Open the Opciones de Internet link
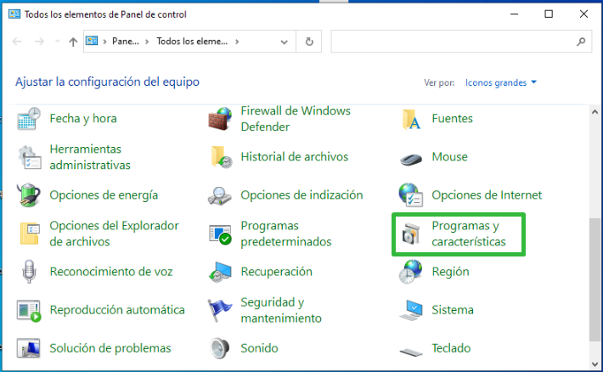 487,195
